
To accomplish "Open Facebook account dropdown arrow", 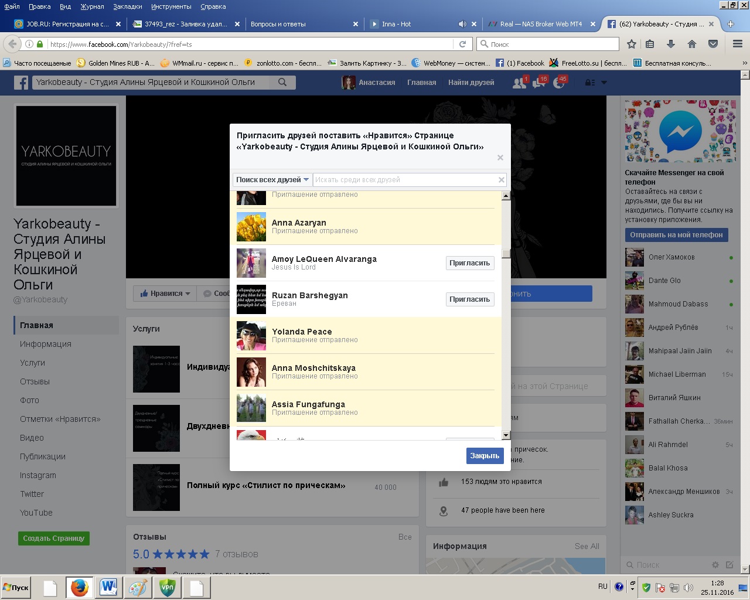I will click(x=604, y=83).
